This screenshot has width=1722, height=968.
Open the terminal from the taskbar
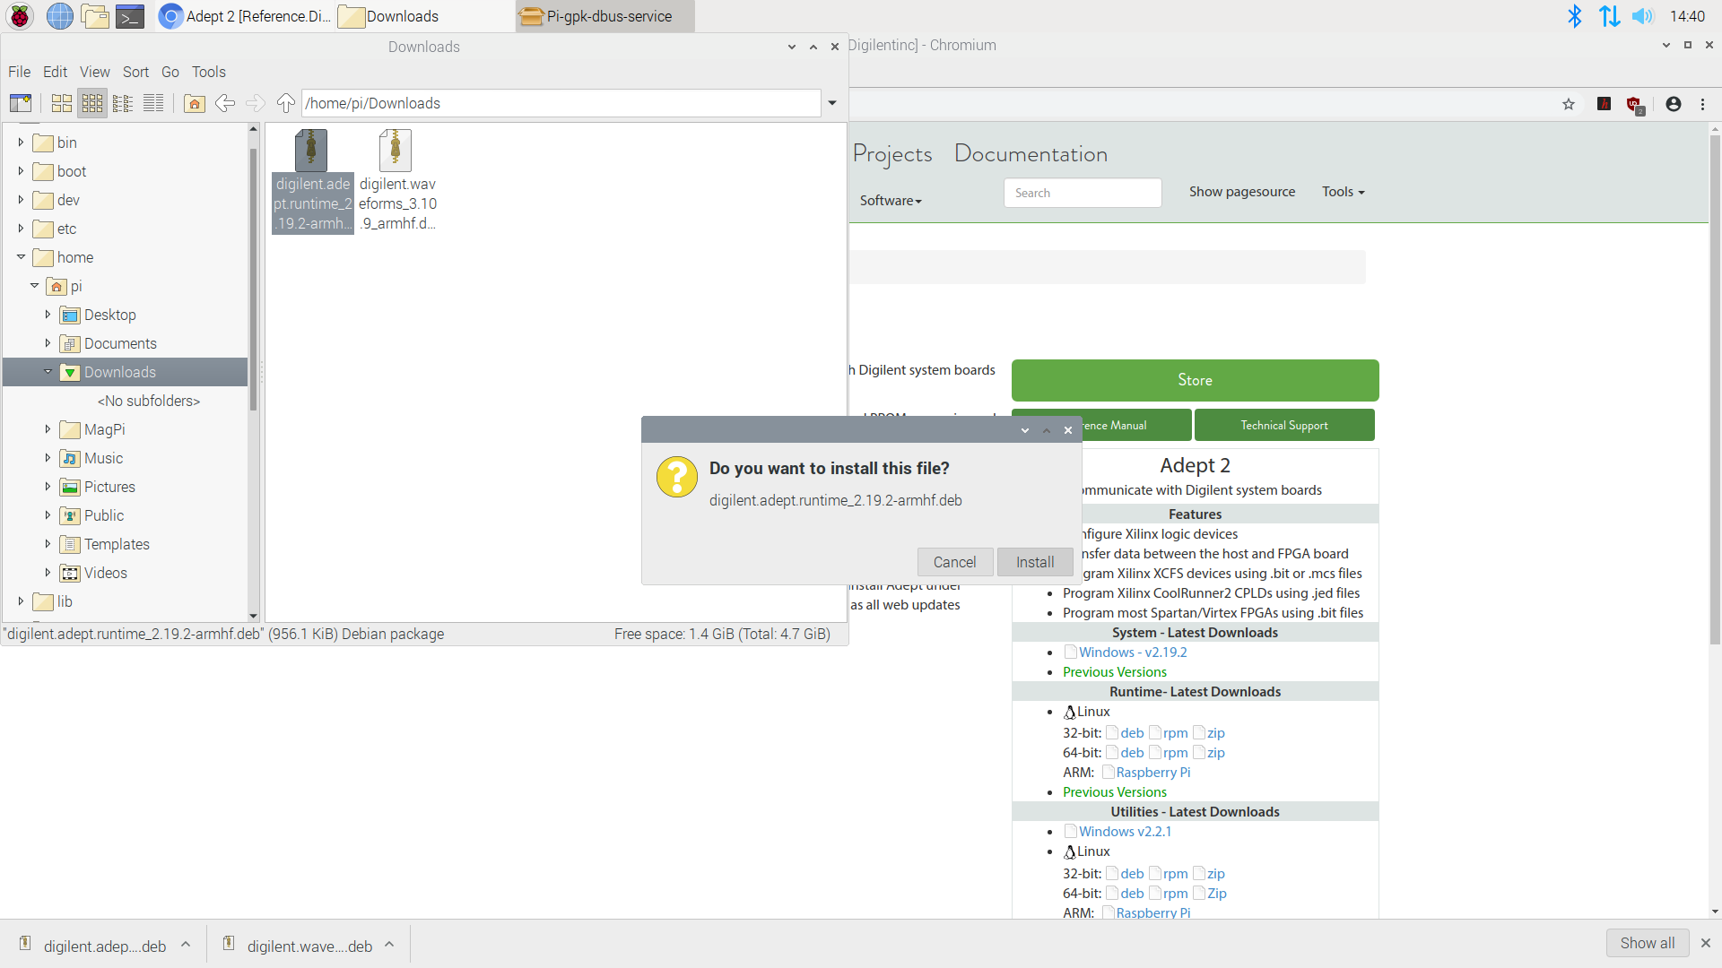pos(130,16)
